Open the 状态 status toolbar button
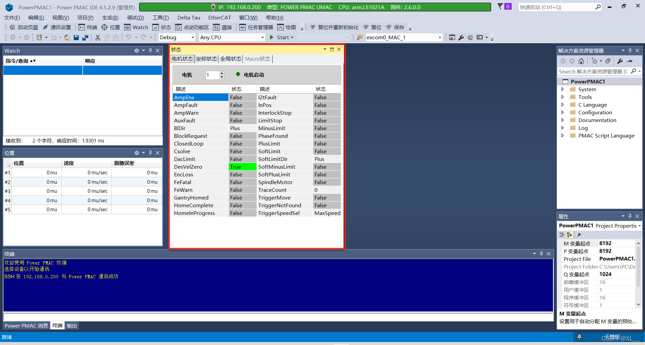Viewport: 645px width, 345px height. tap(162, 27)
